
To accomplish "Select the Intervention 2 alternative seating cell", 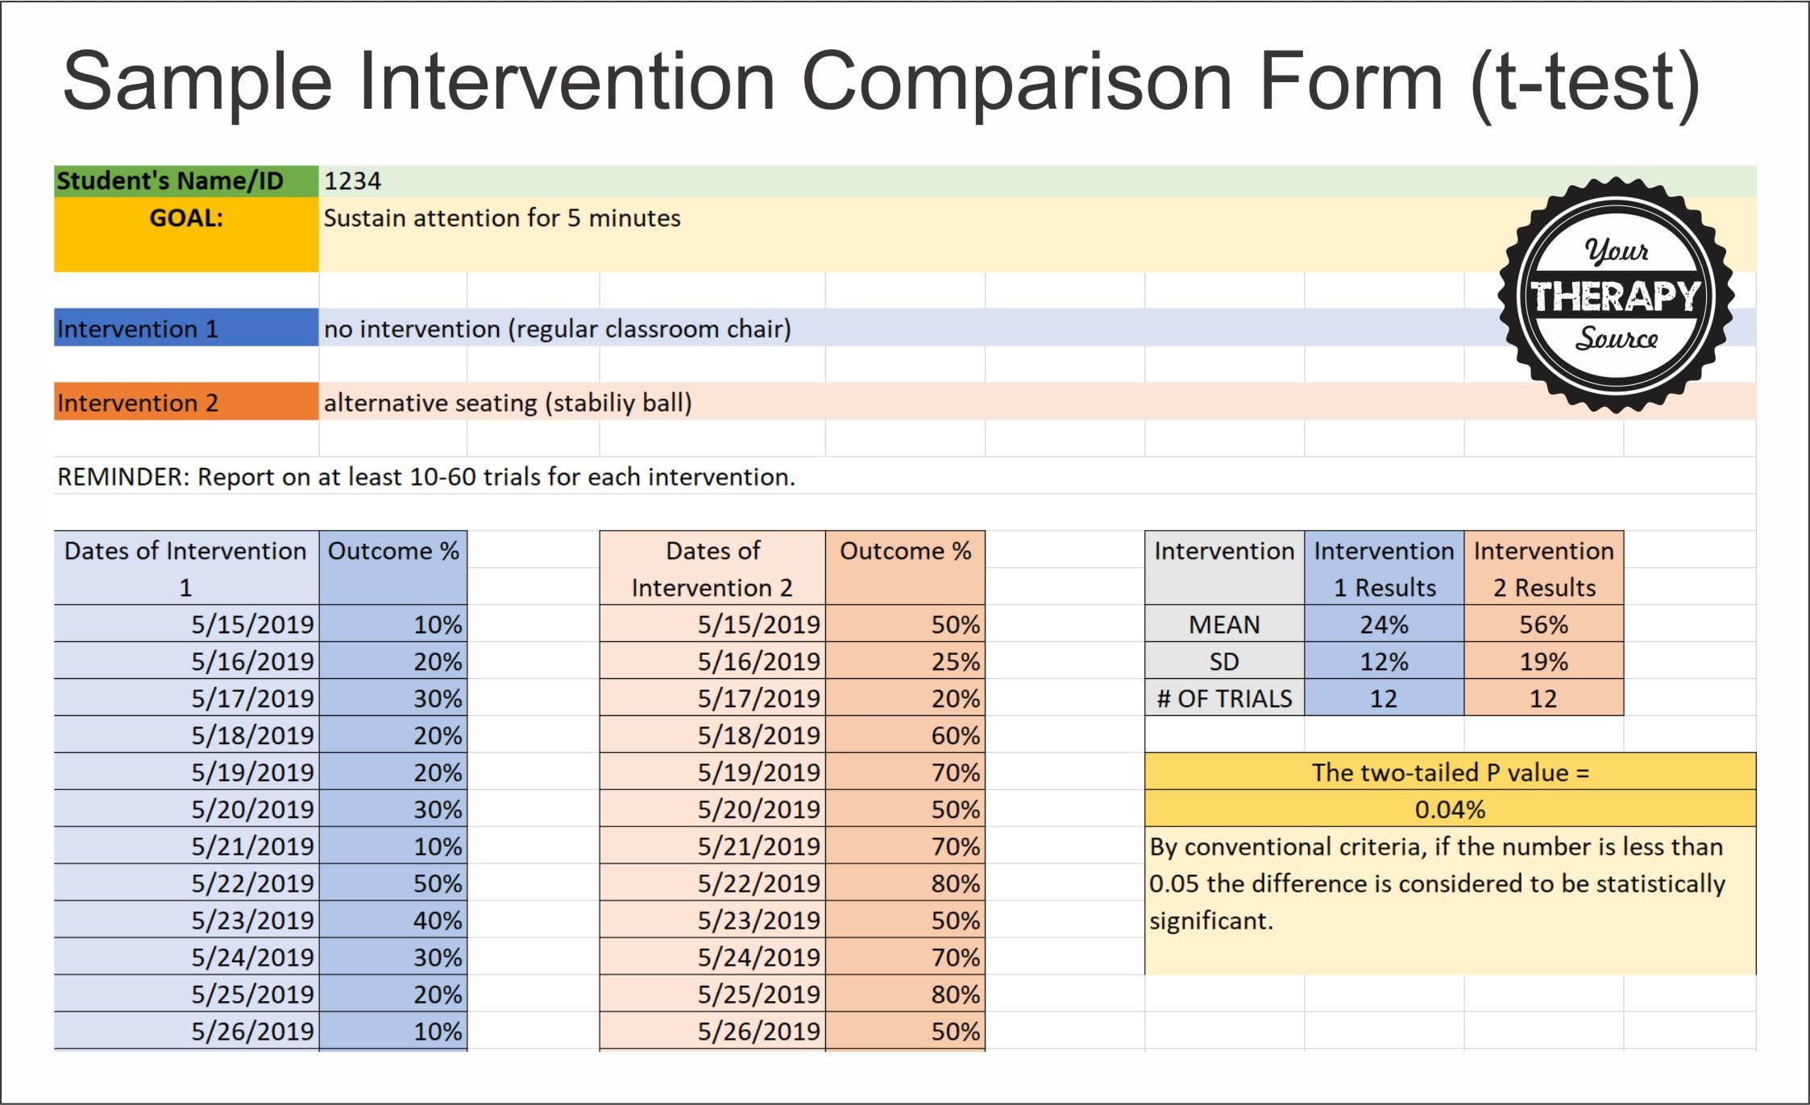I will click(1037, 401).
